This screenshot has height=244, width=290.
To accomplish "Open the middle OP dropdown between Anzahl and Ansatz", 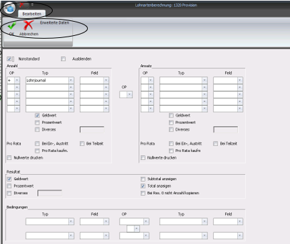I will click(130, 94).
